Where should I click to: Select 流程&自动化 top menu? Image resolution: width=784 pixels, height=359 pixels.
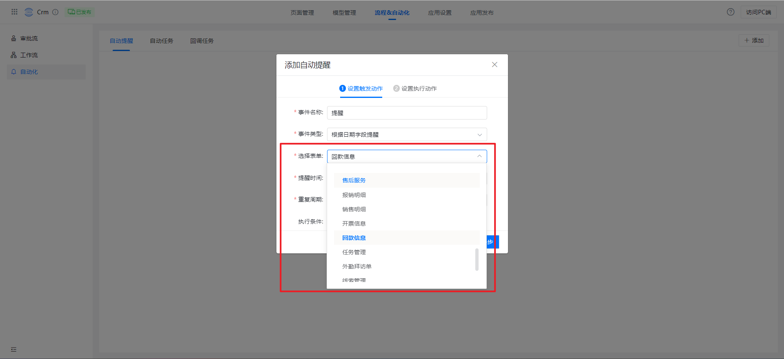(x=392, y=13)
